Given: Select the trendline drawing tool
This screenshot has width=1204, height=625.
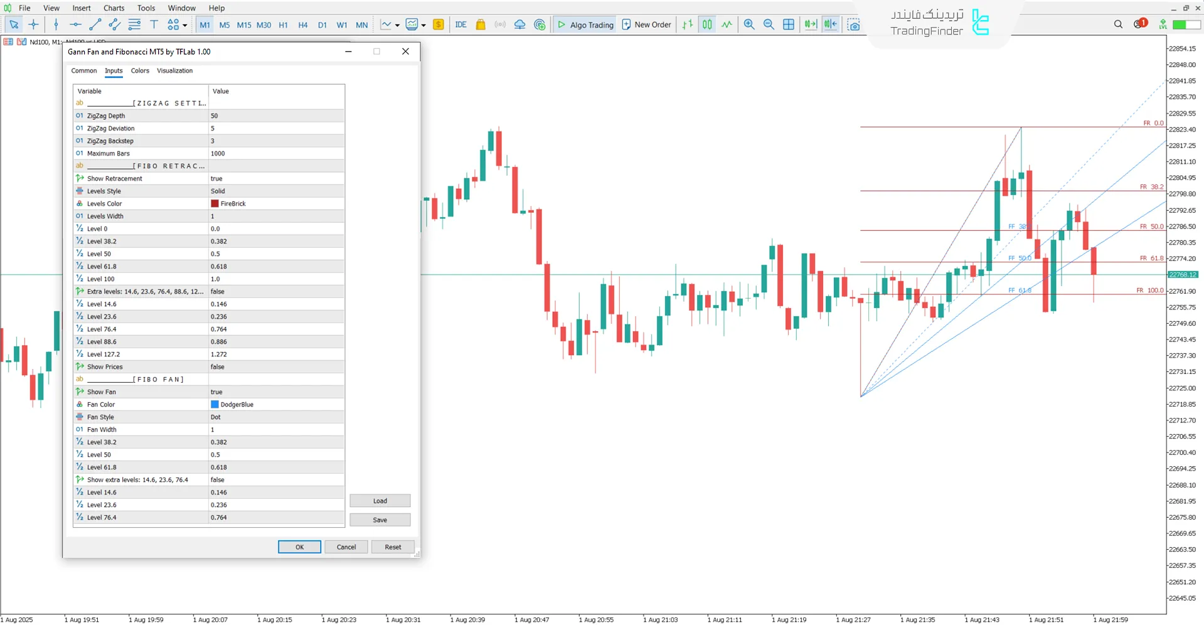Looking at the screenshot, I should click(95, 24).
